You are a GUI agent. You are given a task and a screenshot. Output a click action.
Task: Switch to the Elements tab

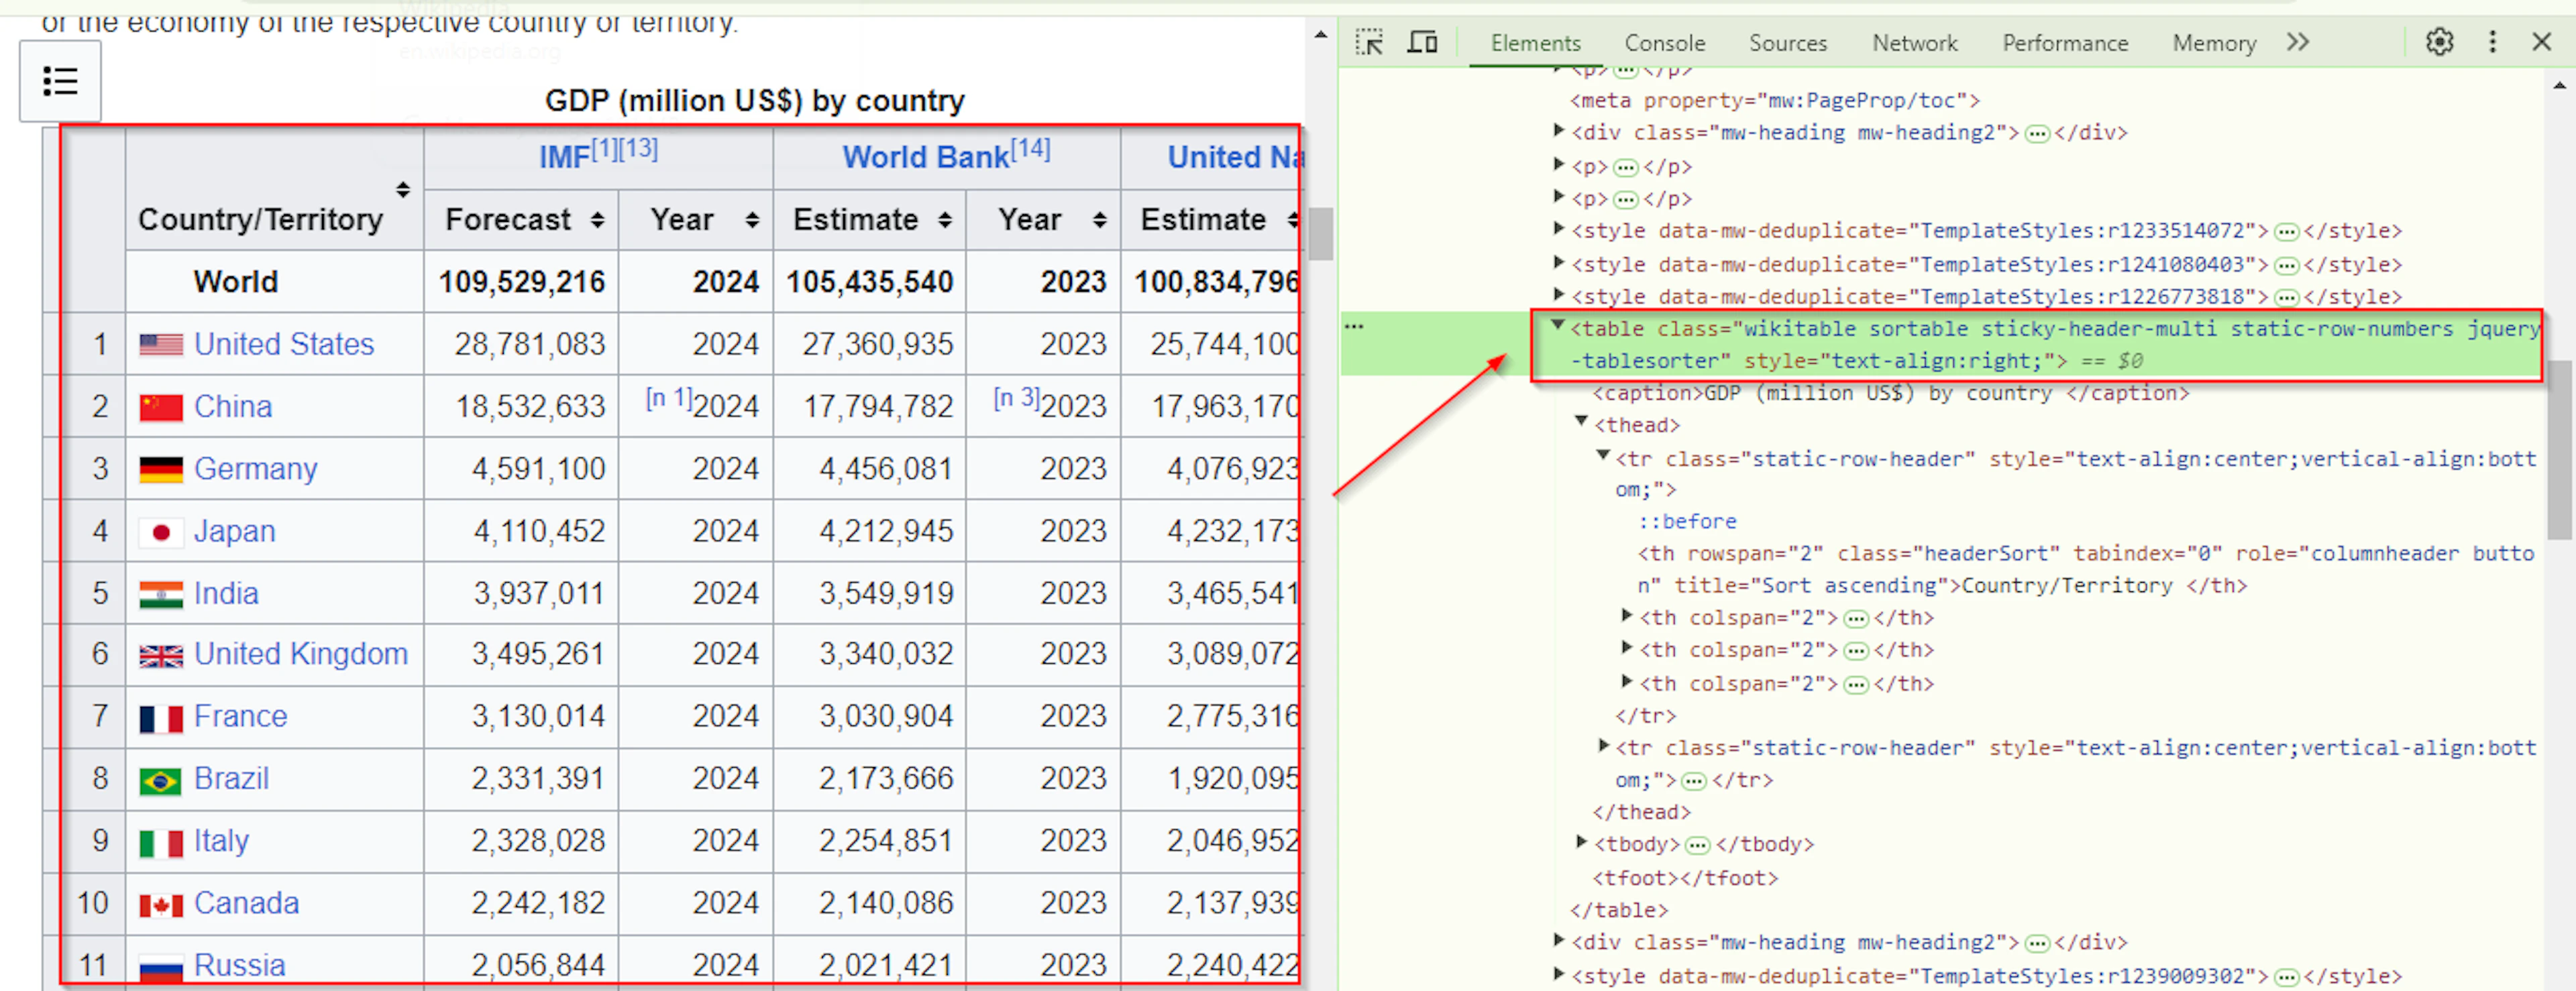1535,43
